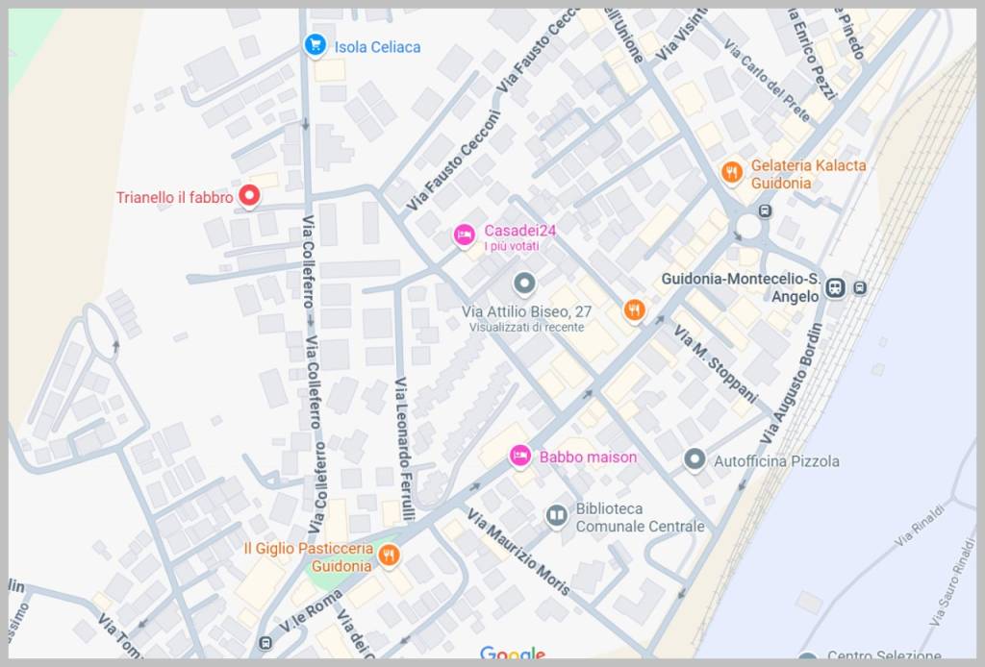The image size is (985, 667).
Task: Click the Trianello il fabbro label
Action: [175, 198]
